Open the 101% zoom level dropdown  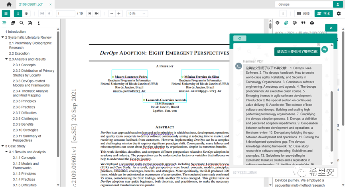(x=137, y=14)
